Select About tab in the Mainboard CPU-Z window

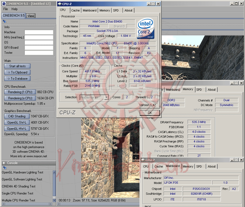click(212, 166)
